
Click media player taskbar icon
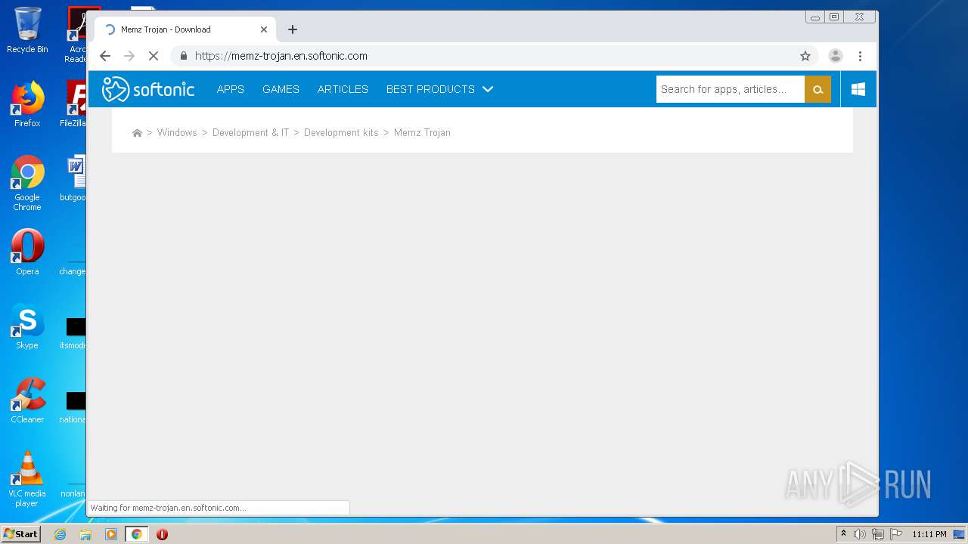111,534
